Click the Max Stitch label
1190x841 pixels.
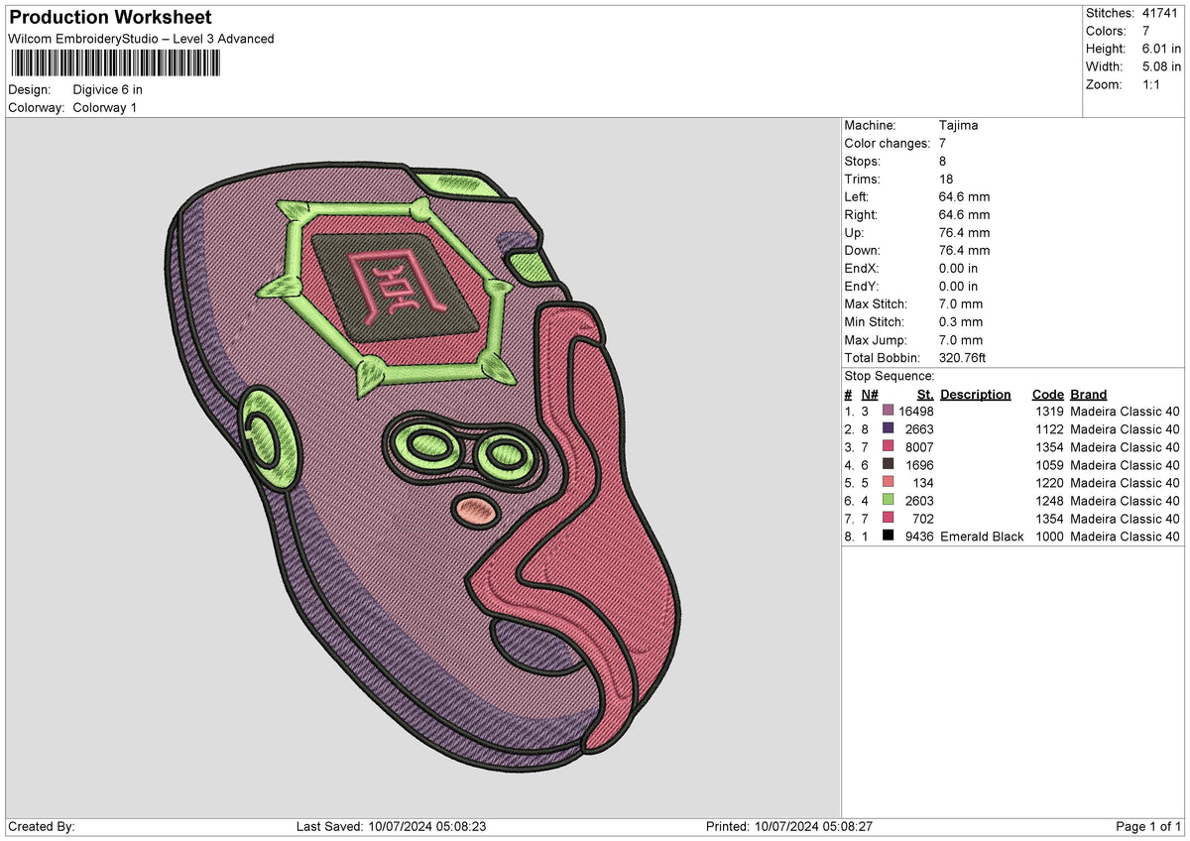pyautogui.click(x=874, y=304)
